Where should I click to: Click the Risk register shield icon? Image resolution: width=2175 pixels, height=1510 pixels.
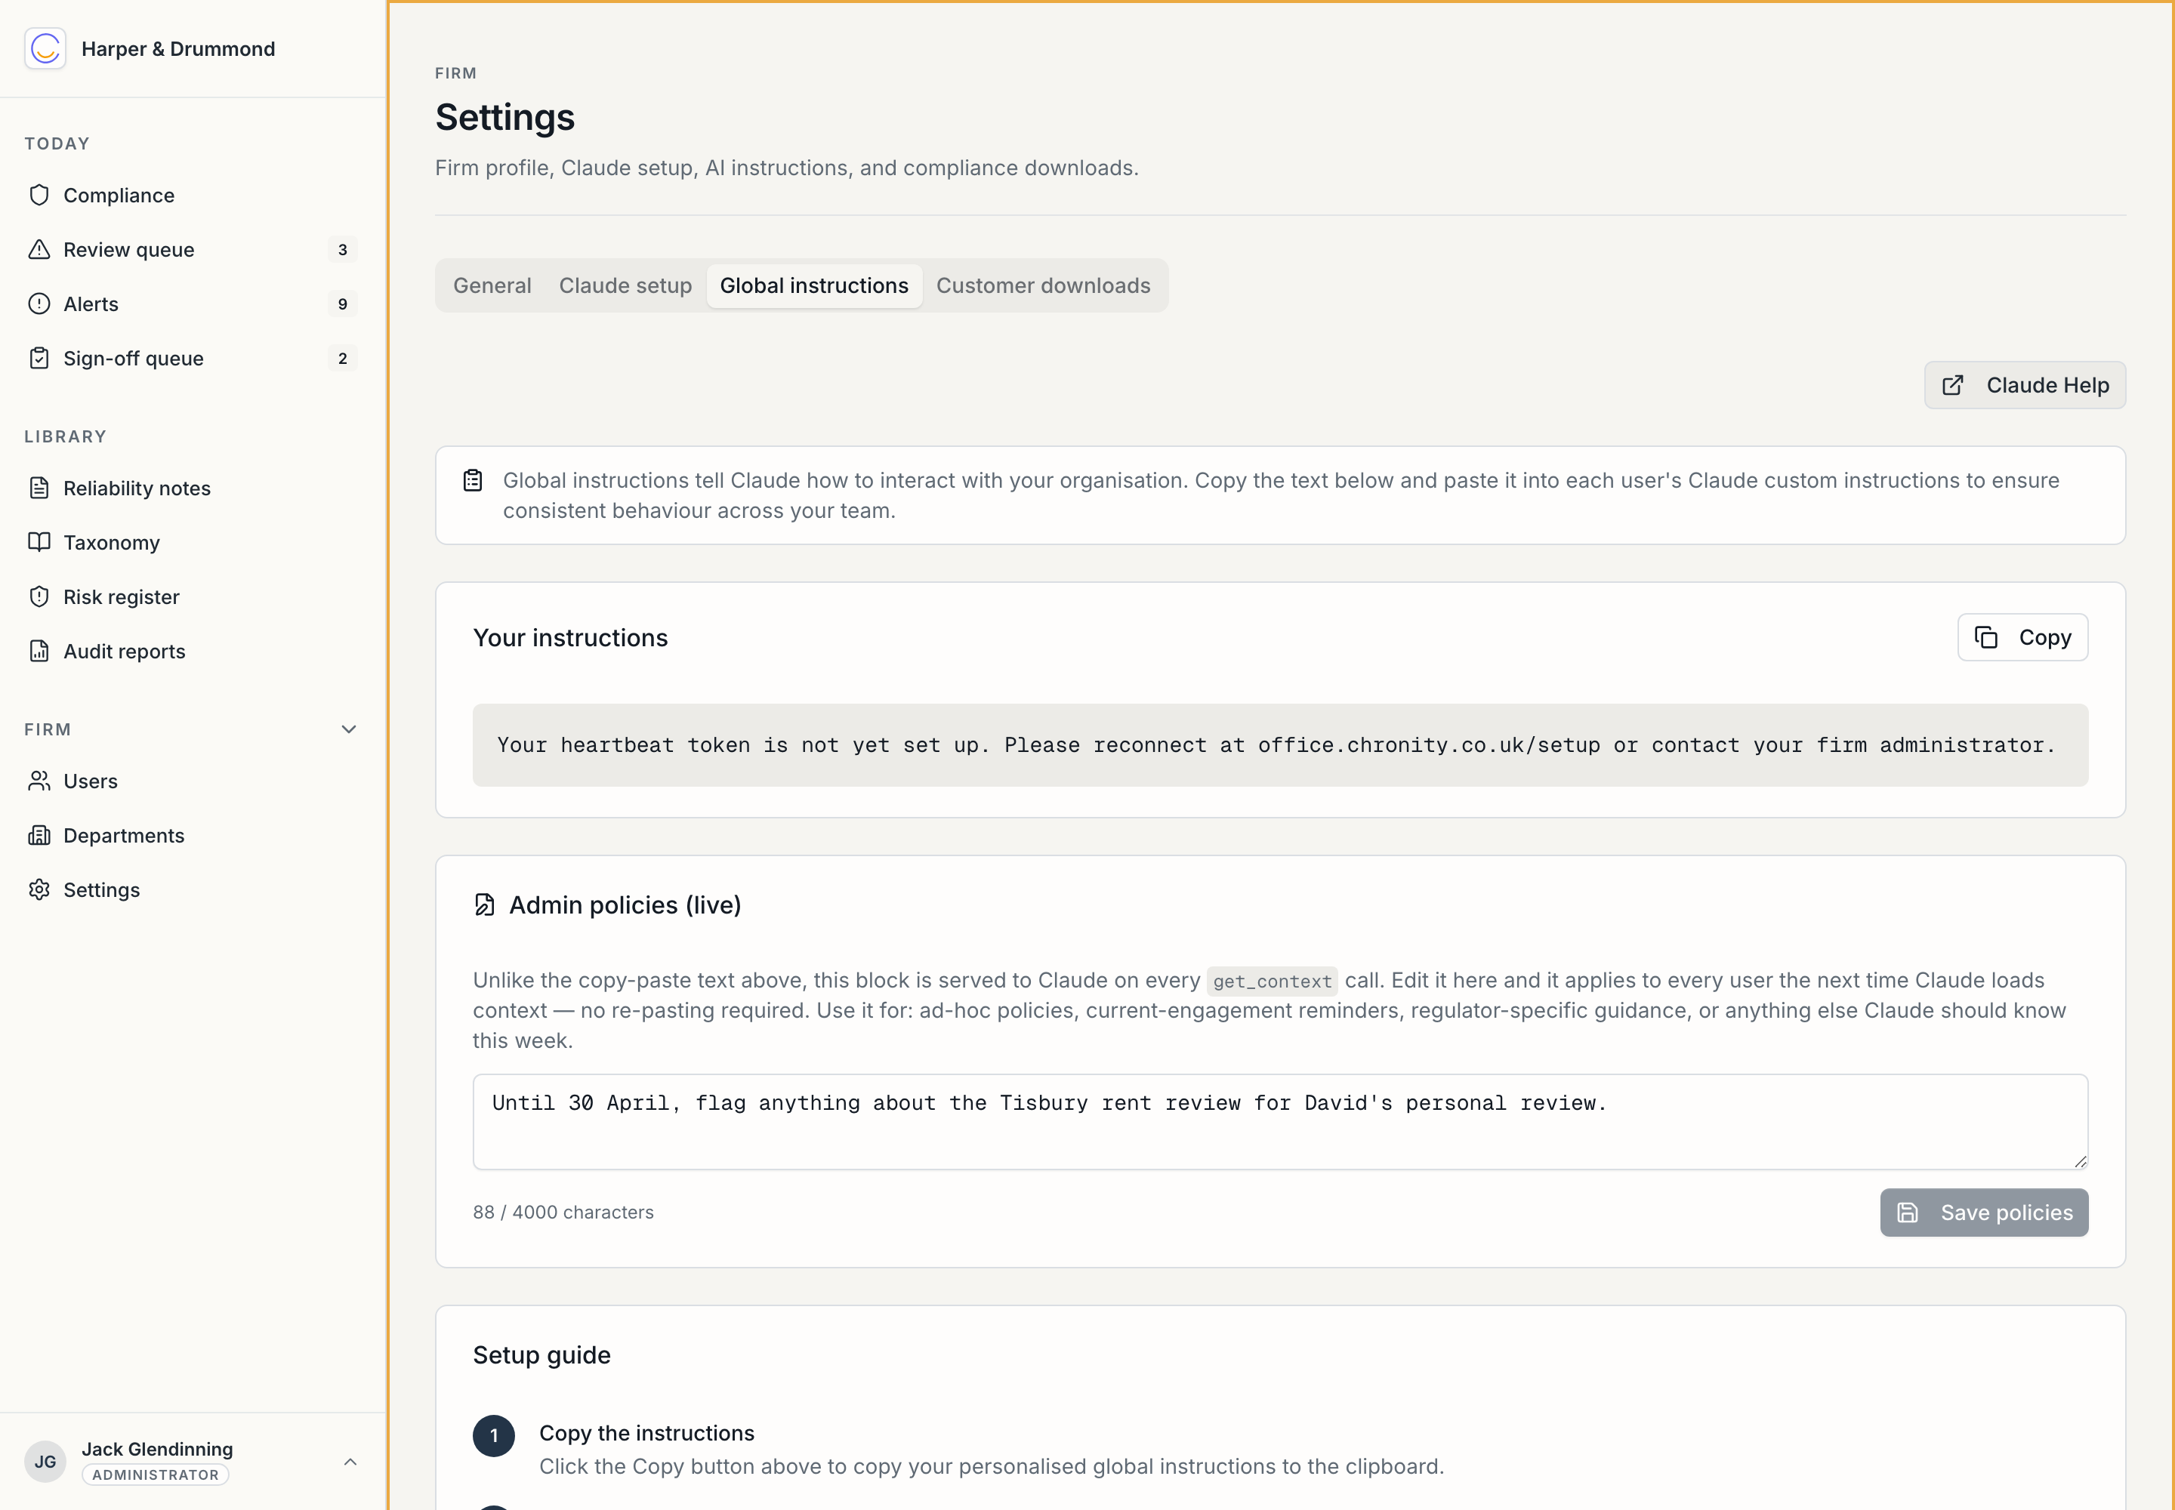[x=39, y=597]
